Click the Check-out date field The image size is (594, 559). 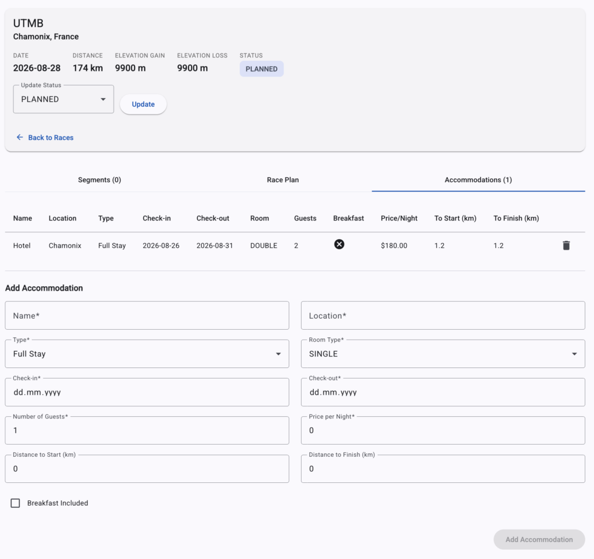443,392
